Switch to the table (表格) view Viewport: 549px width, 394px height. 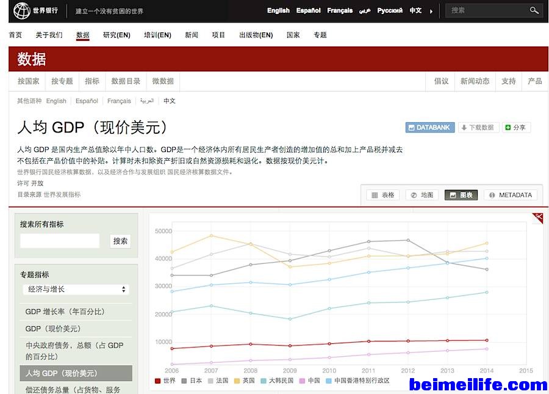pos(382,195)
